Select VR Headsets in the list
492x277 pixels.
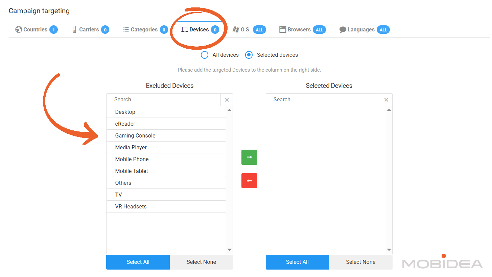click(166, 206)
